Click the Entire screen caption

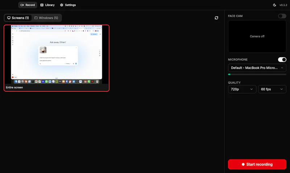pyautogui.click(x=14, y=87)
